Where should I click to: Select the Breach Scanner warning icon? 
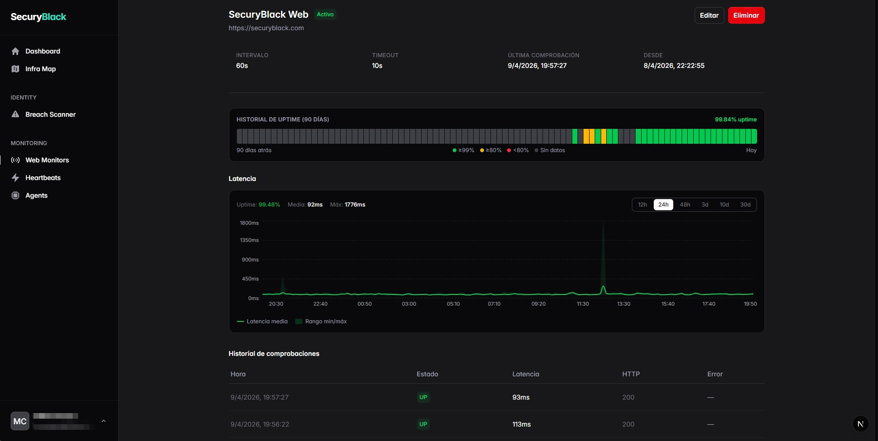coord(14,114)
